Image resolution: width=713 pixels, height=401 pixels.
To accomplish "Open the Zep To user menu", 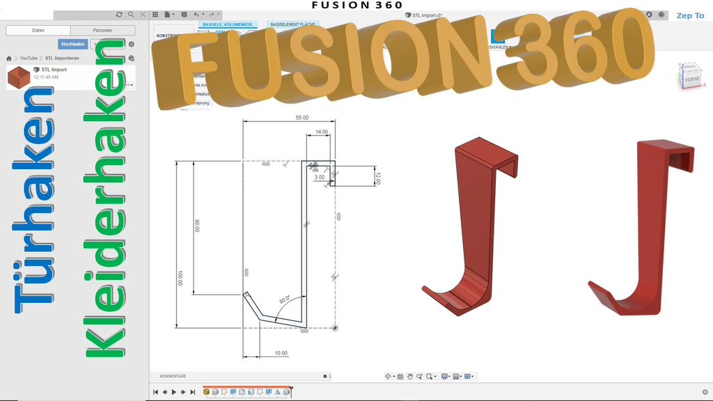I will tap(690, 15).
